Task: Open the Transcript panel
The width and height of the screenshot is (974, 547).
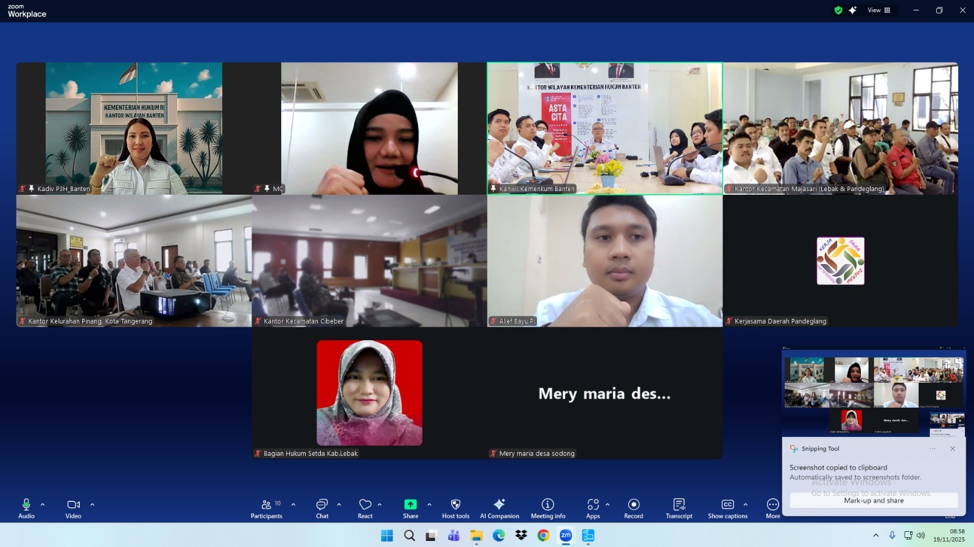Action: [679, 509]
